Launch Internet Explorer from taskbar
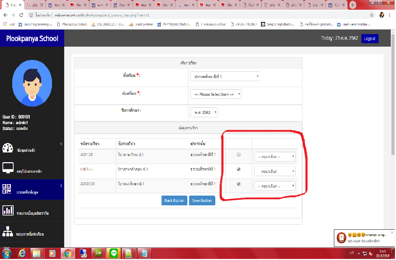396x260 pixels. click(22, 253)
